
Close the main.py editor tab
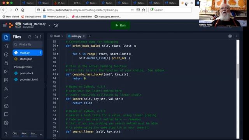(84, 36)
